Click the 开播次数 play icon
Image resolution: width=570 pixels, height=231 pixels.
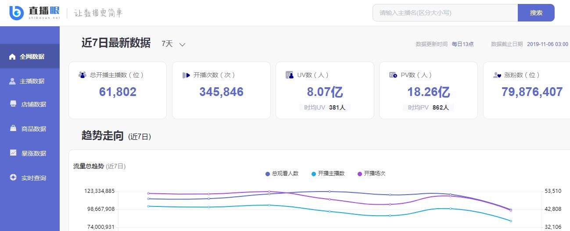tap(186, 75)
